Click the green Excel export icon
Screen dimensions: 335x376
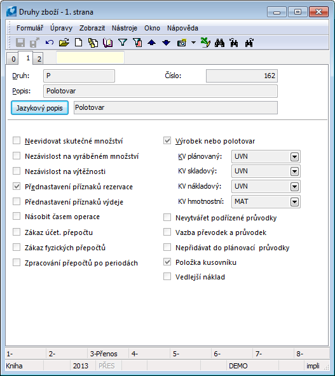point(205,43)
